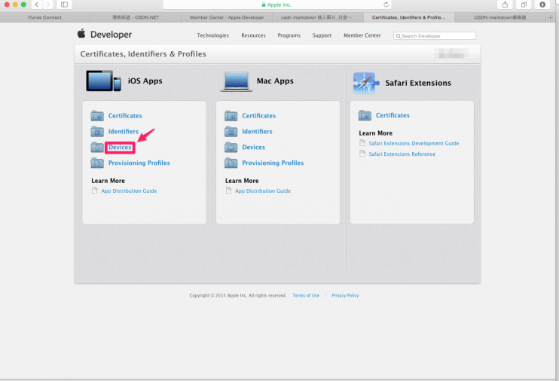Viewport: 559px width, 381px height.
Task: Switch to the iTunes Connect tab
Action: [44, 17]
